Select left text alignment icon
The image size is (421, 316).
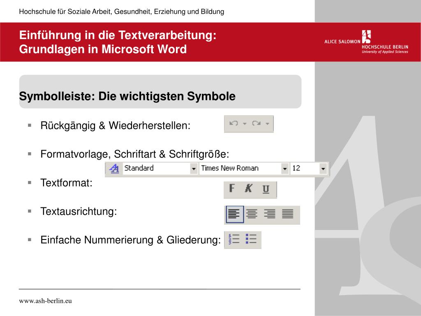[235, 214]
